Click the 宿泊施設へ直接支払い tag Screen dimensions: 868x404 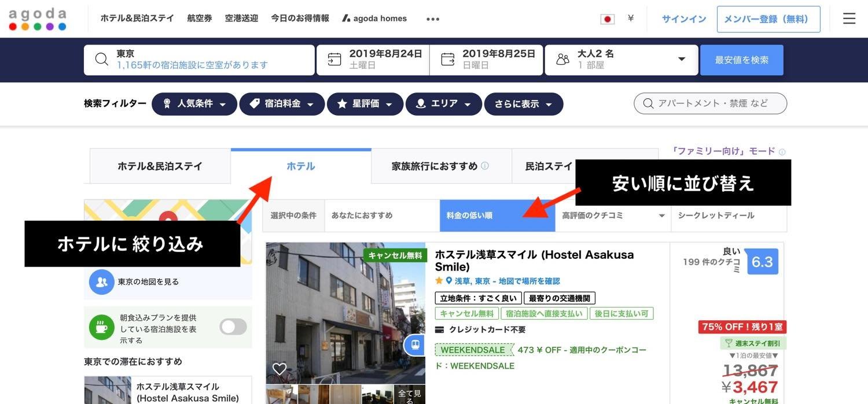click(x=543, y=313)
